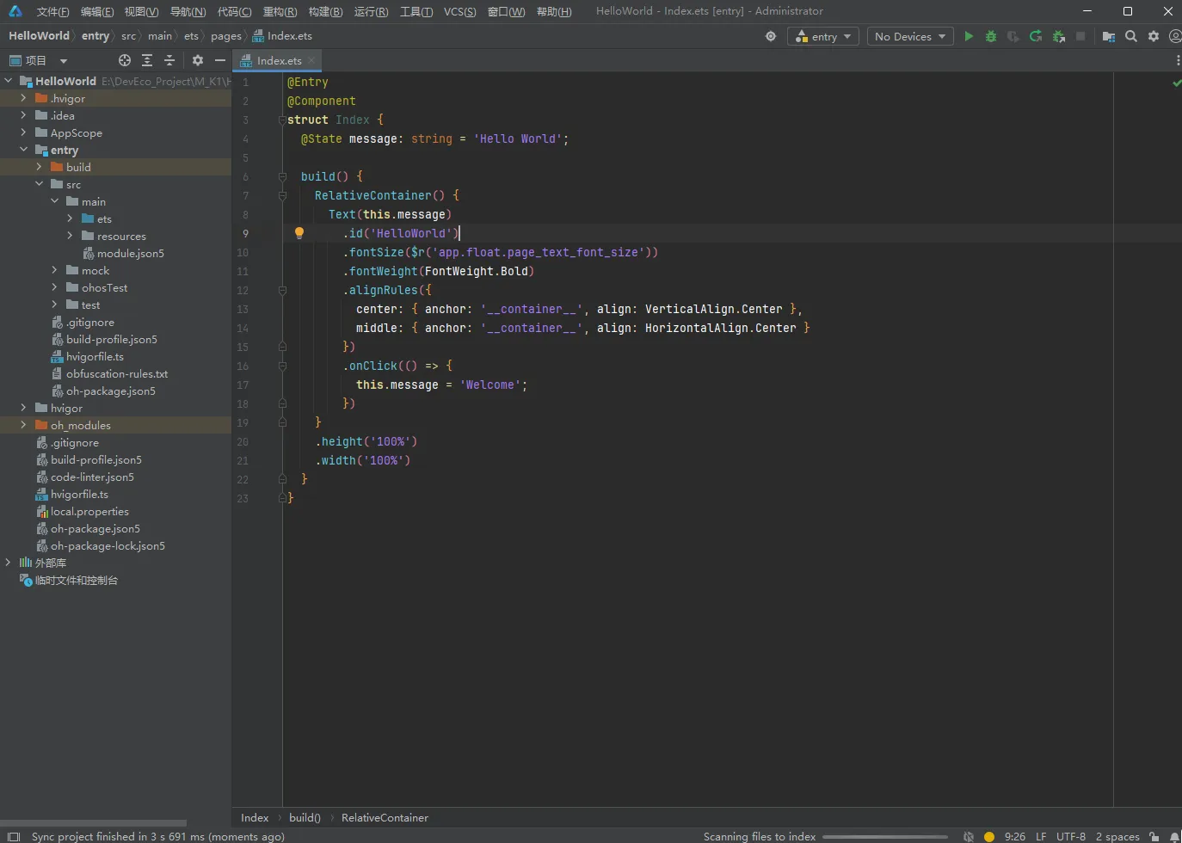Change the 2 spaces indent setting
Image resolution: width=1182 pixels, height=843 pixels.
[x=1117, y=836]
